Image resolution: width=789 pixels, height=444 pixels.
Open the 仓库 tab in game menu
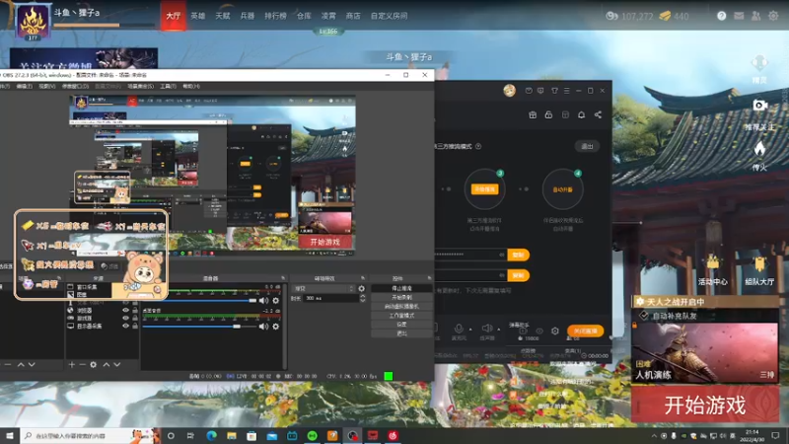pos(304,16)
